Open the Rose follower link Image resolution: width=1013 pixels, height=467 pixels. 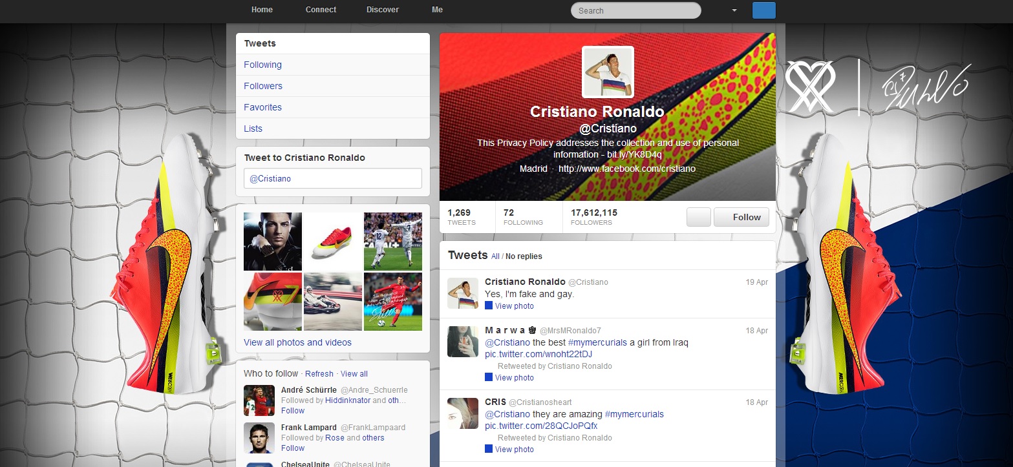tap(335, 438)
